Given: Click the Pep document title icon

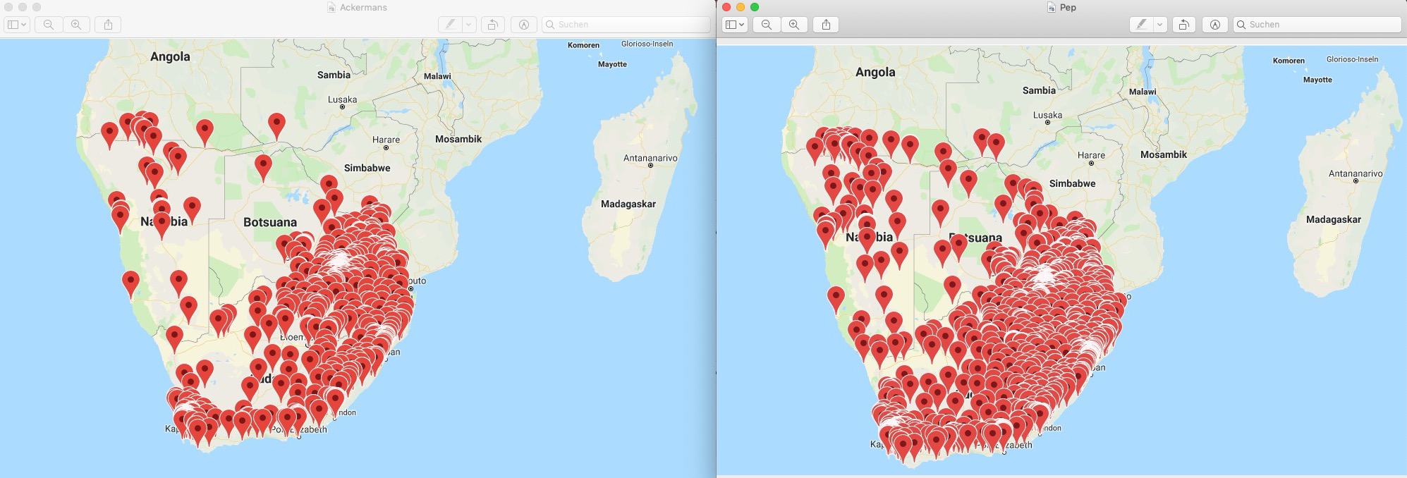Looking at the screenshot, I should pyautogui.click(x=1051, y=8).
